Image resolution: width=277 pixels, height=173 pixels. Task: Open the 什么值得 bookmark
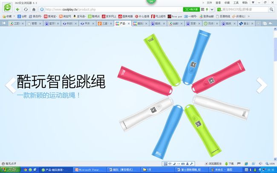[142, 16]
